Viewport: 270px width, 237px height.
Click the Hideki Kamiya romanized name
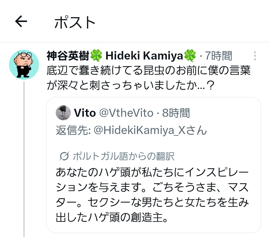[144, 56]
